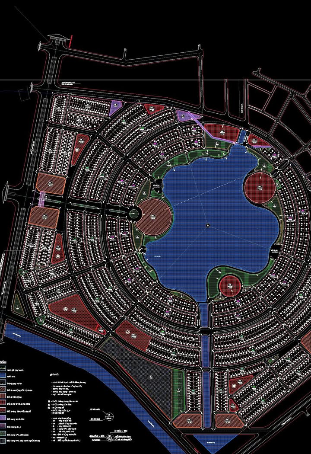
Task: Click the small red circle south of lake
Action: pos(229,285)
